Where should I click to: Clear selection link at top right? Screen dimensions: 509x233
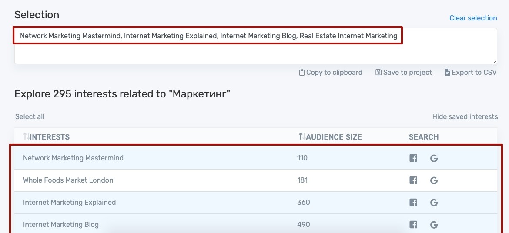(473, 18)
